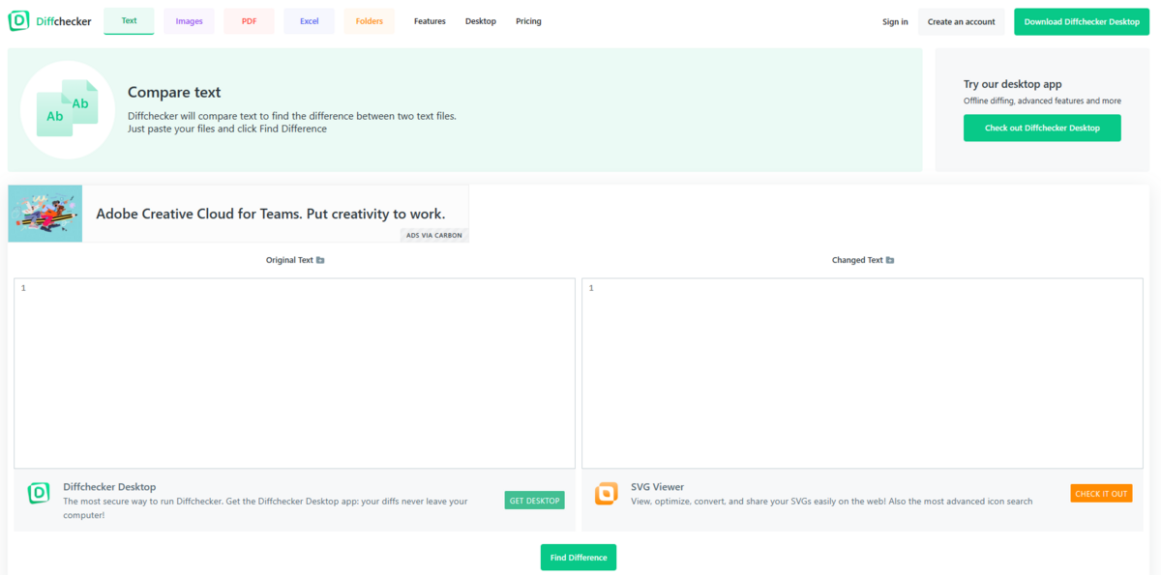Image resolution: width=1161 pixels, height=575 pixels.
Task: Click the CHECK IT OUT button
Action: [x=1101, y=494]
